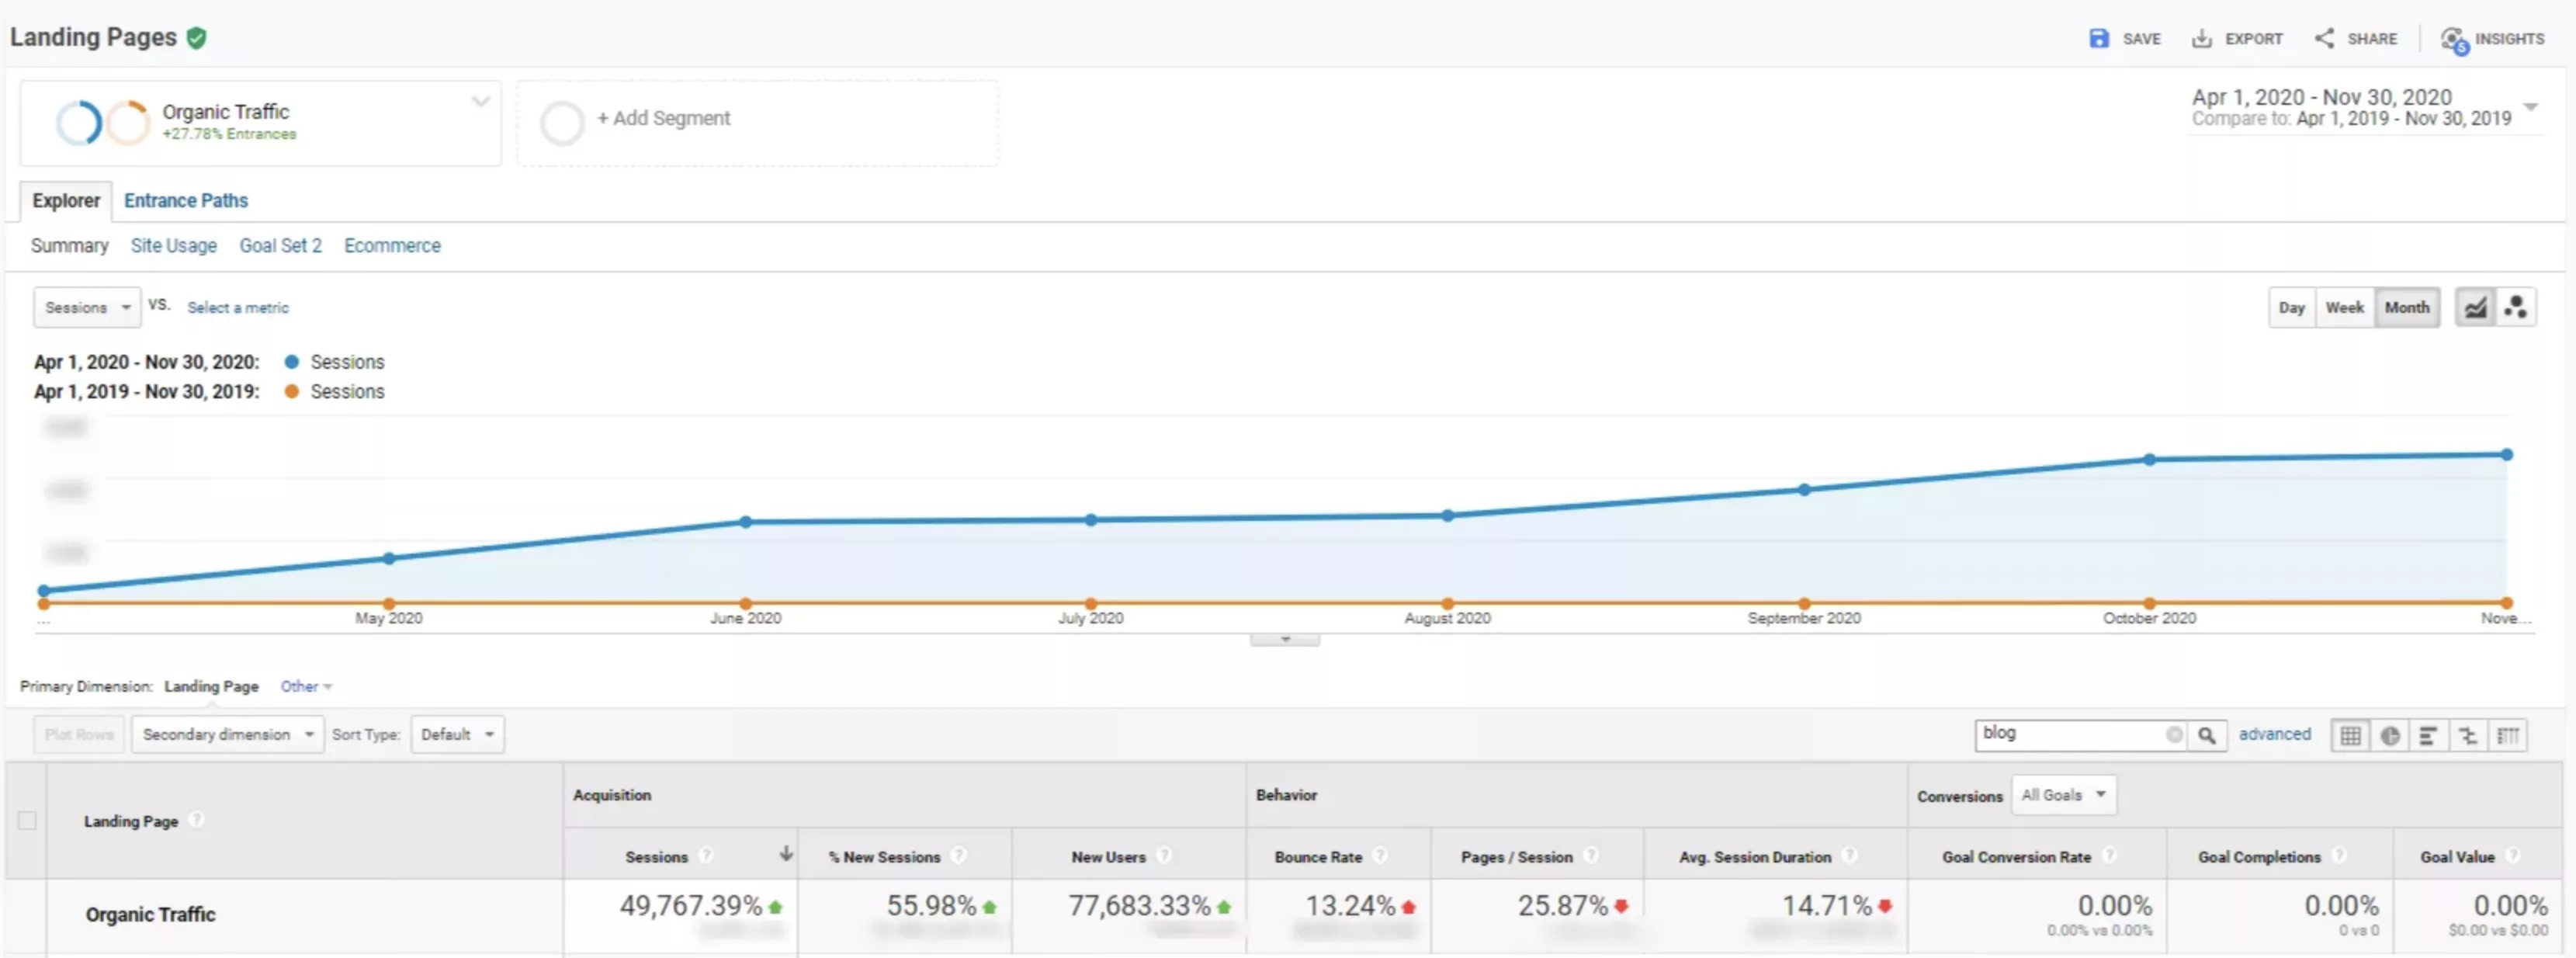Click the Apr 1, 2020 - Nov 30, 2020 date range

2321,97
